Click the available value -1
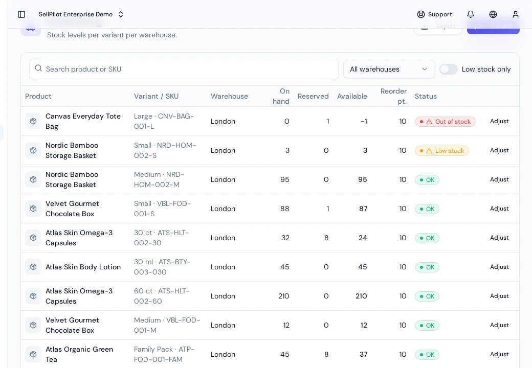This screenshot has height=368, width=532. 364,121
